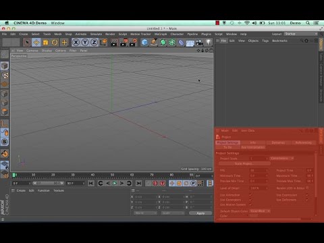Click the Make Editable icon
The height and width of the screenshot is (243, 324).
pos(5,54)
